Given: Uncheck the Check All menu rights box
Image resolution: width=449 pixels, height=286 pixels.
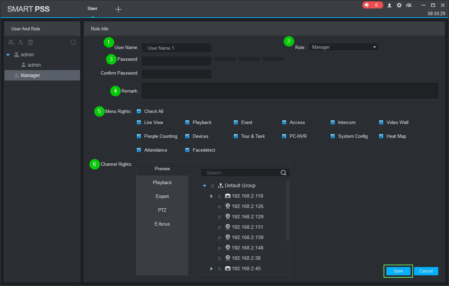Looking at the screenshot, I should (139, 111).
